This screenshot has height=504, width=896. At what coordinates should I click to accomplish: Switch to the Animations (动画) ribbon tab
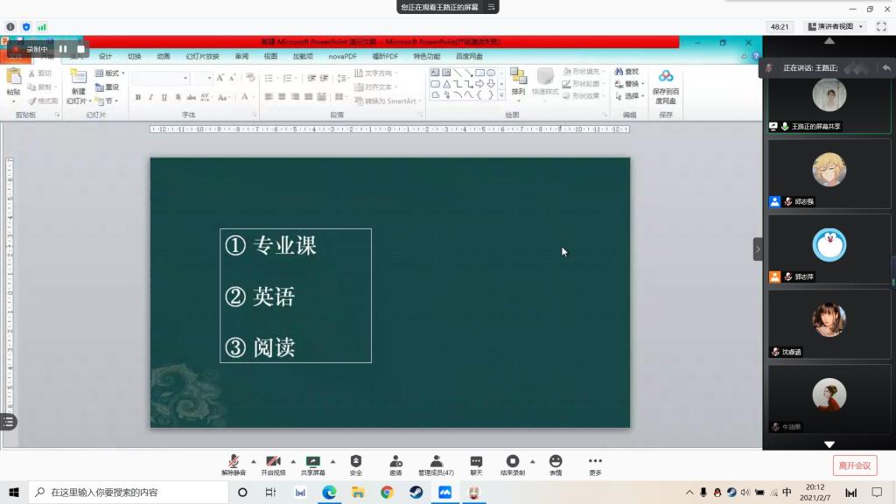[163, 56]
